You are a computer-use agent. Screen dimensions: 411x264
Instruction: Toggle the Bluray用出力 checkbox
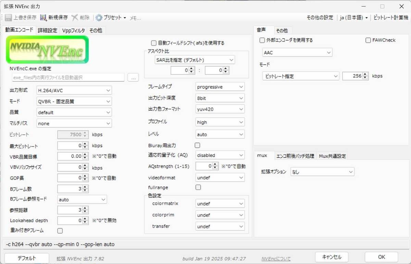198,145
